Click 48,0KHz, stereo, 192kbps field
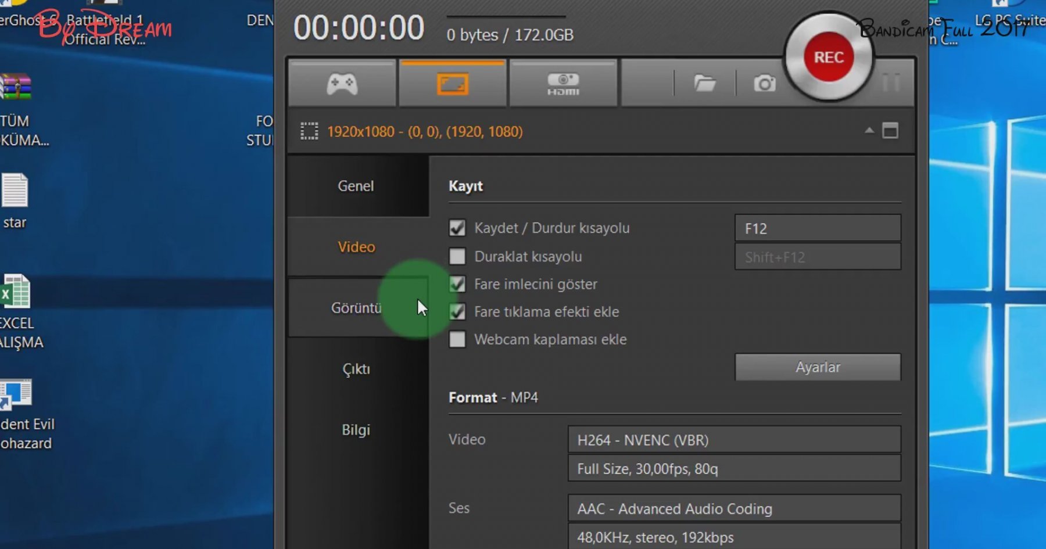This screenshot has width=1046, height=549. tap(735, 537)
